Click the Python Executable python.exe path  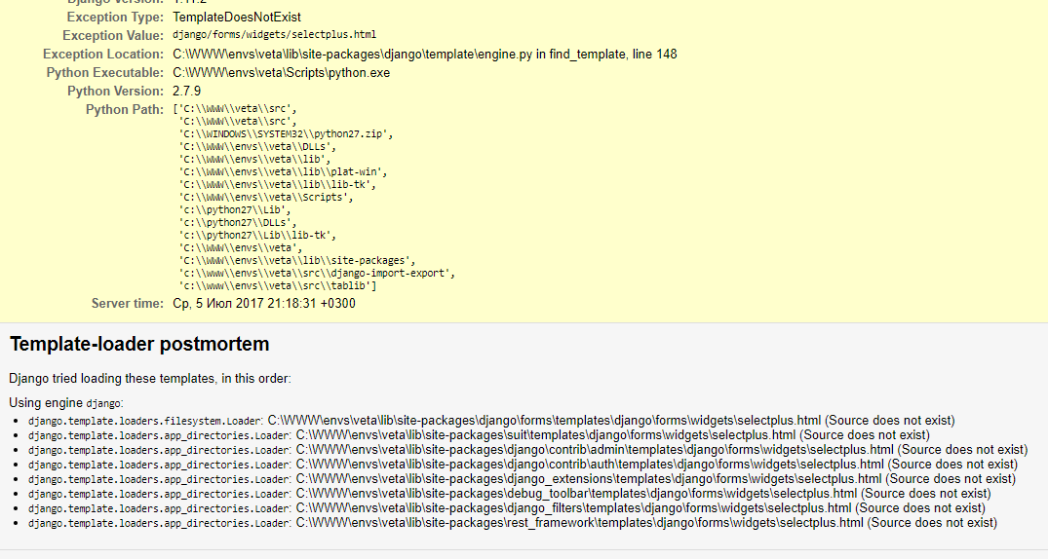pyautogui.click(x=281, y=73)
